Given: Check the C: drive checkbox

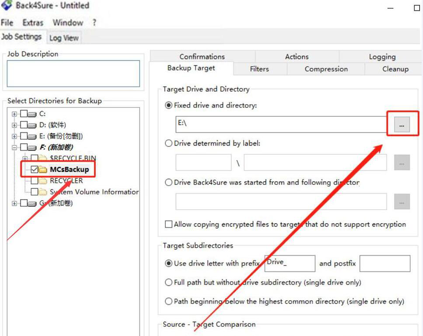Looking at the screenshot, I should click(x=24, y=114).
